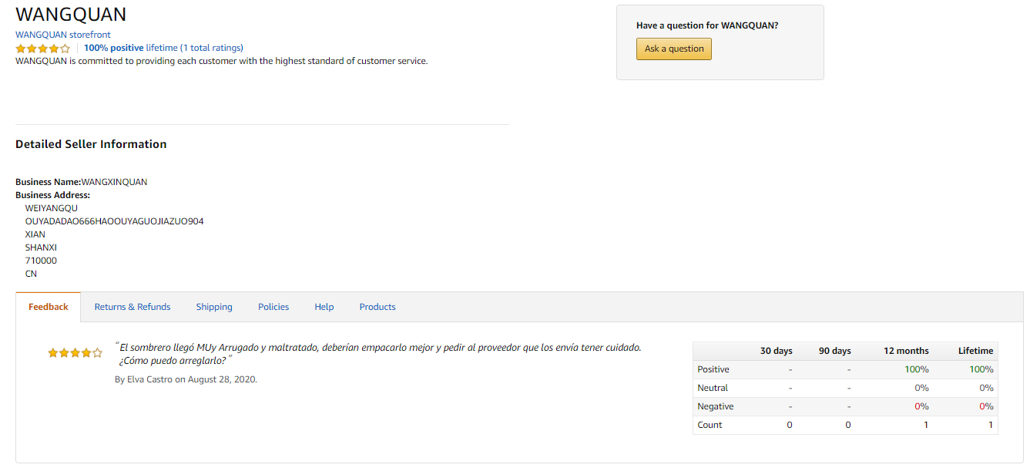Open the WANGQUAN storefront link

coord(63,35)
